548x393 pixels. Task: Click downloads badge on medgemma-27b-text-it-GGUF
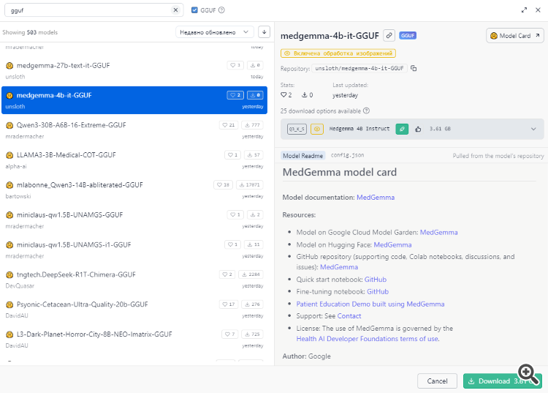click(x=255, y=65)
